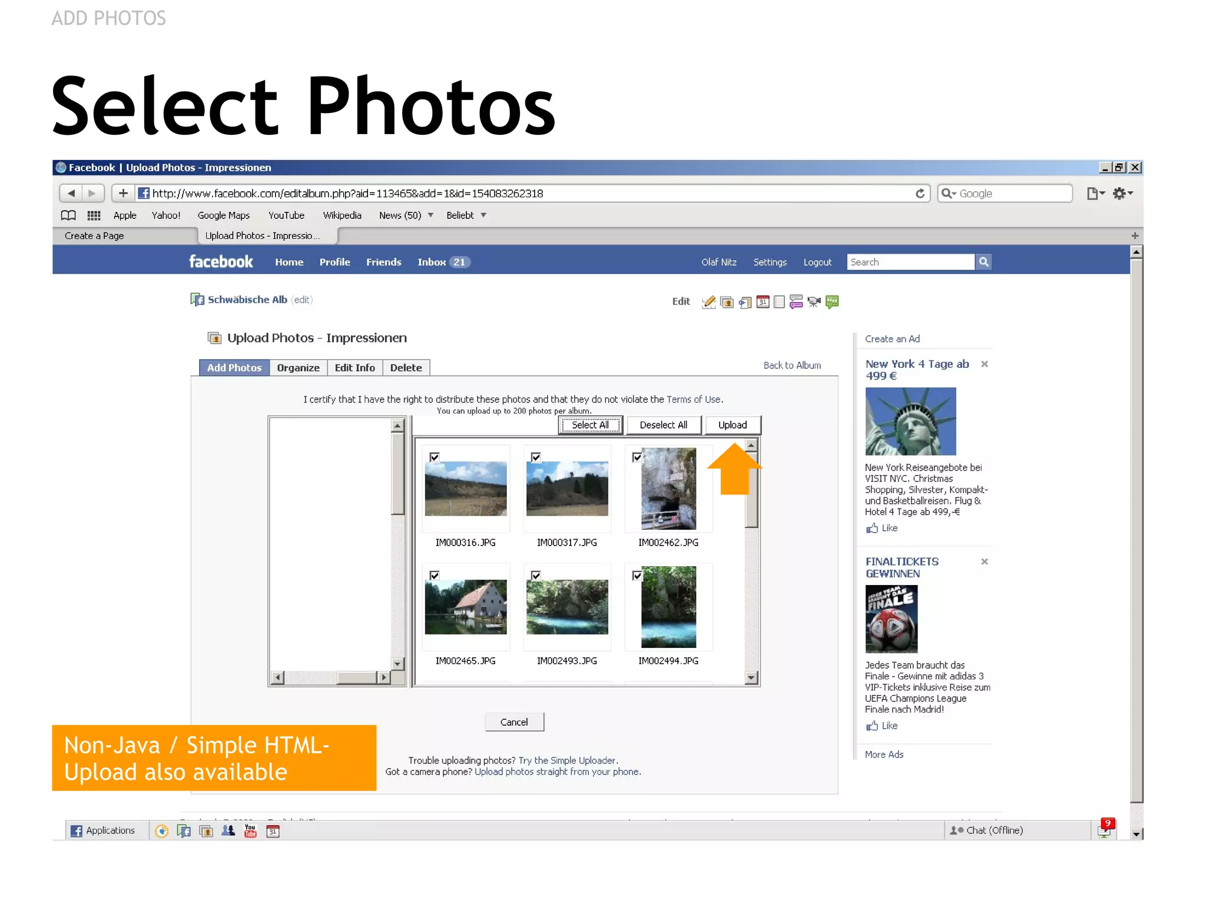
Task: Open the browser gear settings dropdown
Action: click(x=1122, y=194)
